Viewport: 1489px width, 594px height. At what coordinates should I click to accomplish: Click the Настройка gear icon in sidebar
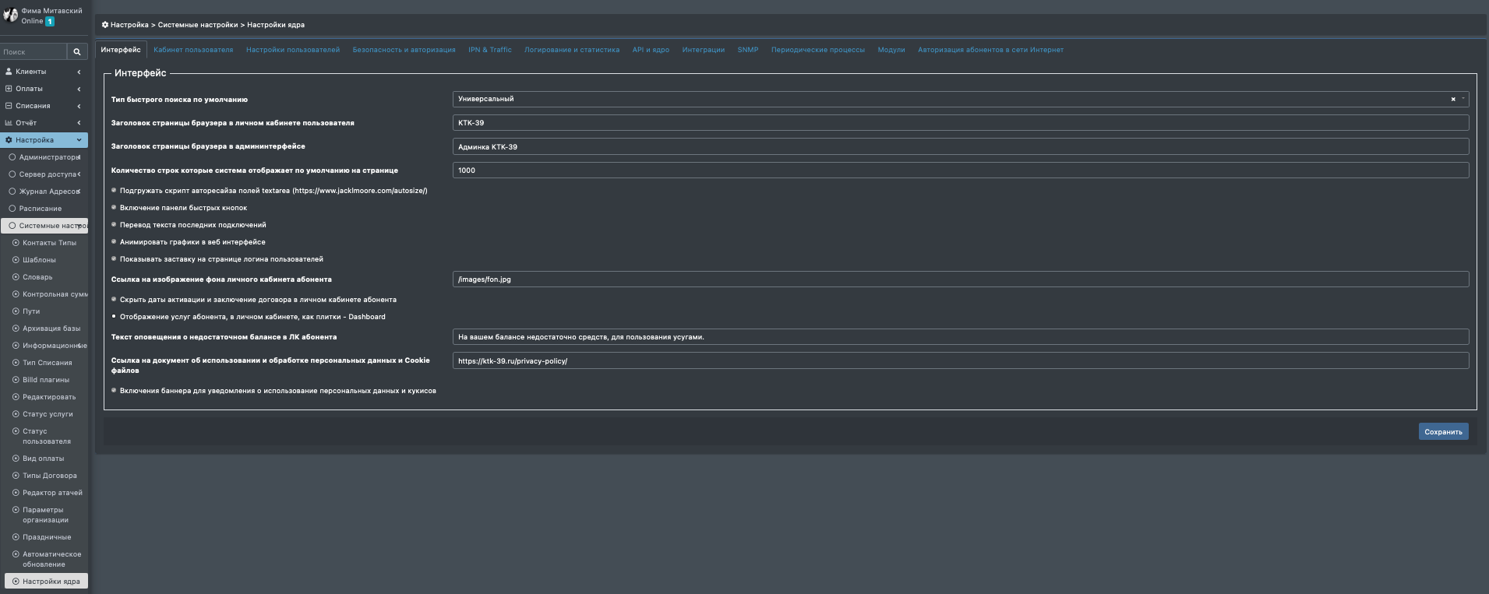pos(9,140)
